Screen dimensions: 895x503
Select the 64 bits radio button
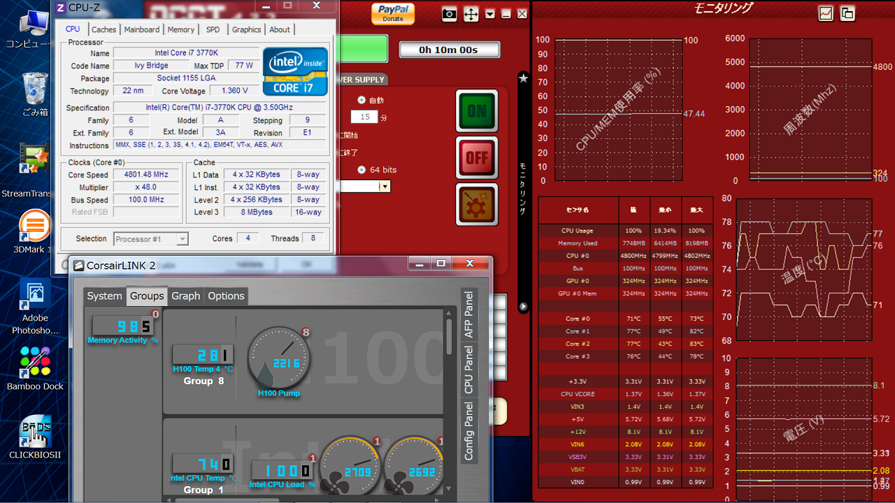[361, 170]
